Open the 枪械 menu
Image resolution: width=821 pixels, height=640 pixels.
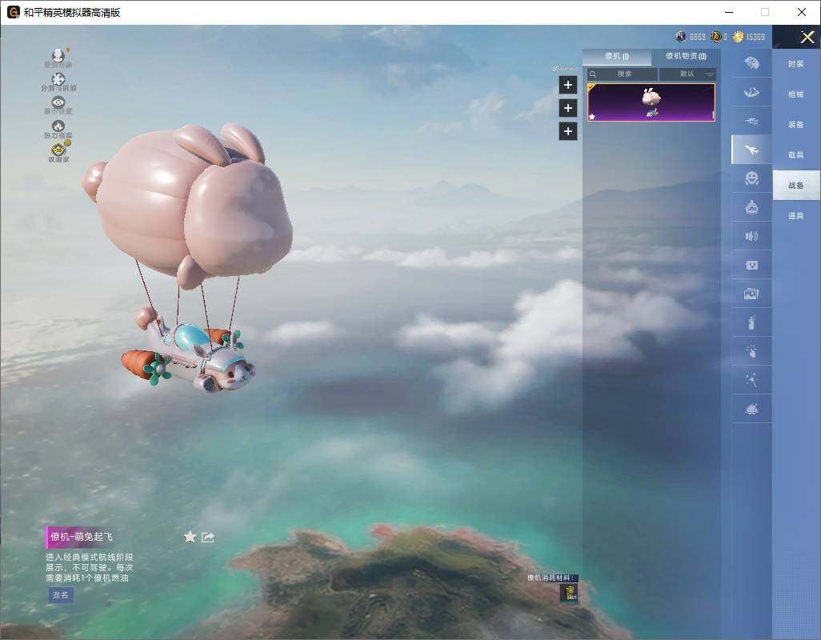(796, 94)
